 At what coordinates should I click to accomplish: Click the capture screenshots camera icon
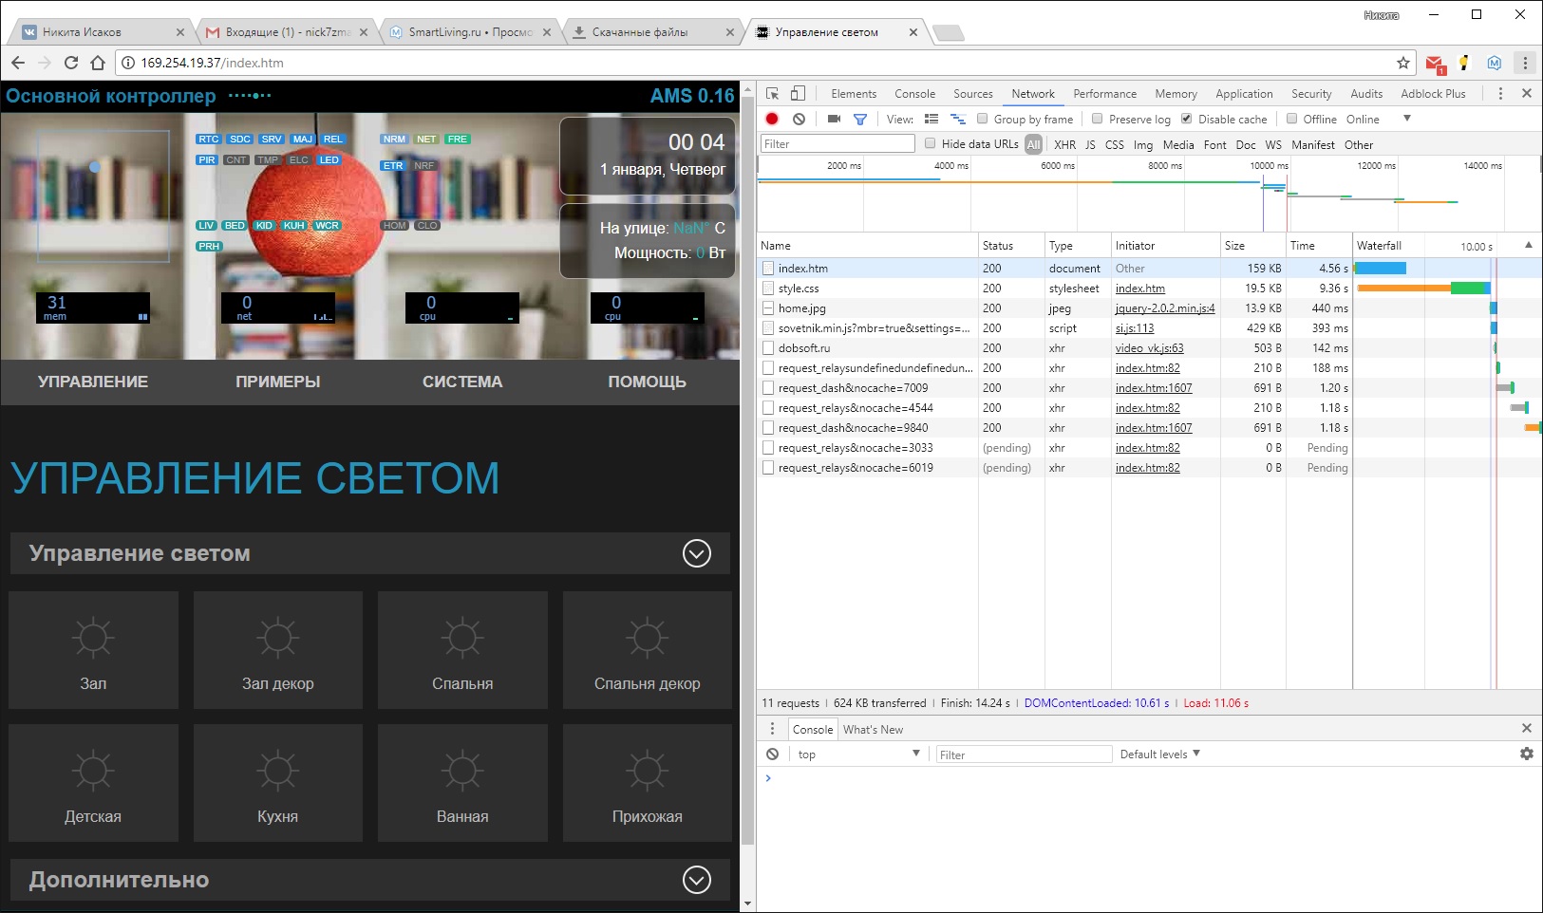pyautogui.click(x=834, y=119)
